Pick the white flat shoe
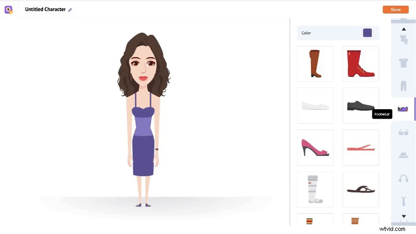Image resolution: width=416 pixels, height=234 pixels. pyautogui.click(x=315, y=106)
